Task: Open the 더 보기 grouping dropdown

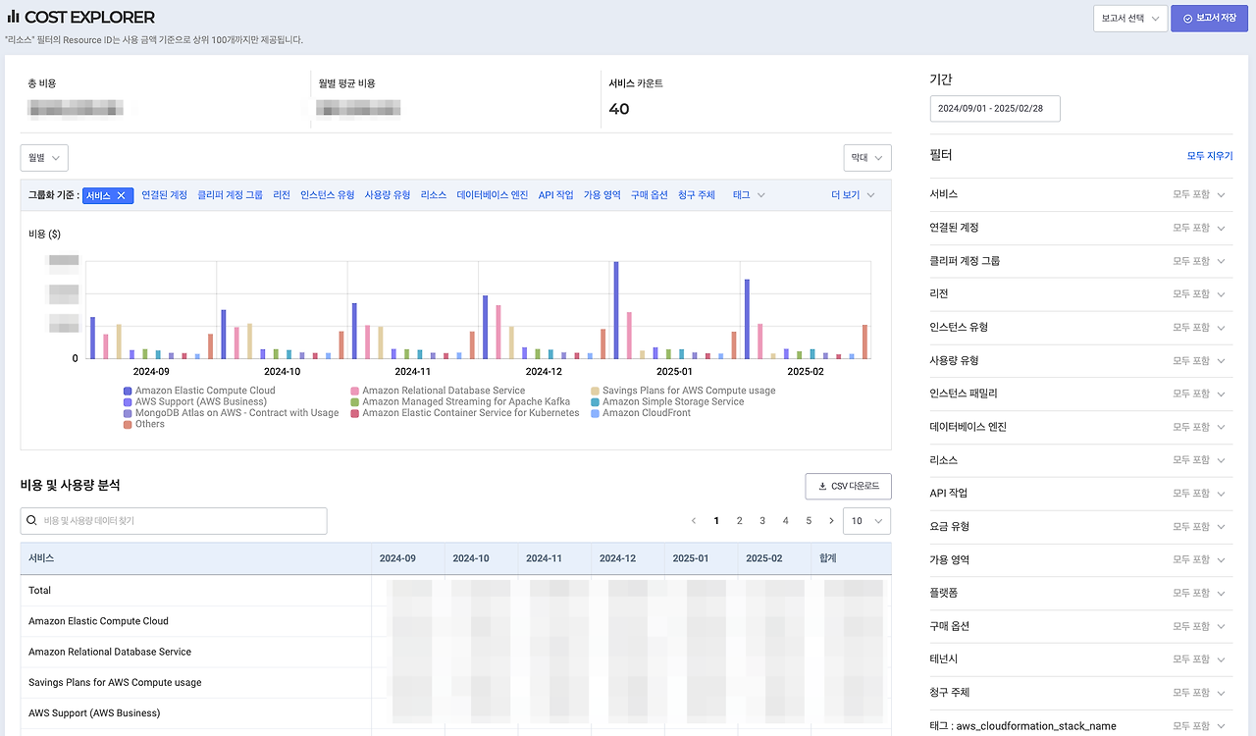Action: tap(853, 195)
